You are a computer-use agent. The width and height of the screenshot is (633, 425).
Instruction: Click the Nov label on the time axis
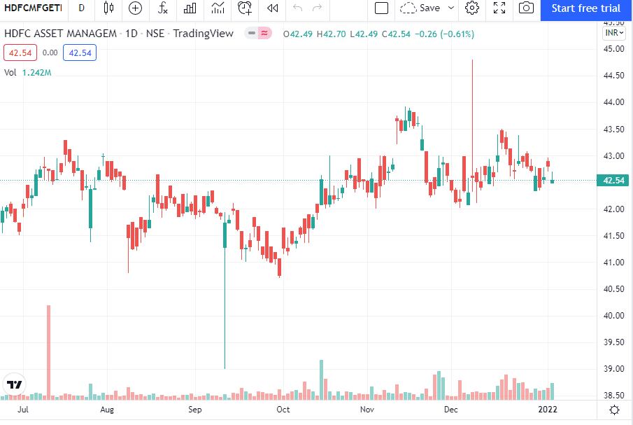pos(367,410)
